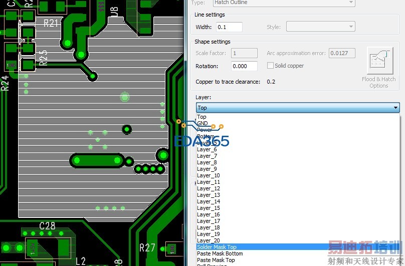405x266 pixels.
Task: Select Solder Mask Top from the layer list
Action: [x=217, y=247]
